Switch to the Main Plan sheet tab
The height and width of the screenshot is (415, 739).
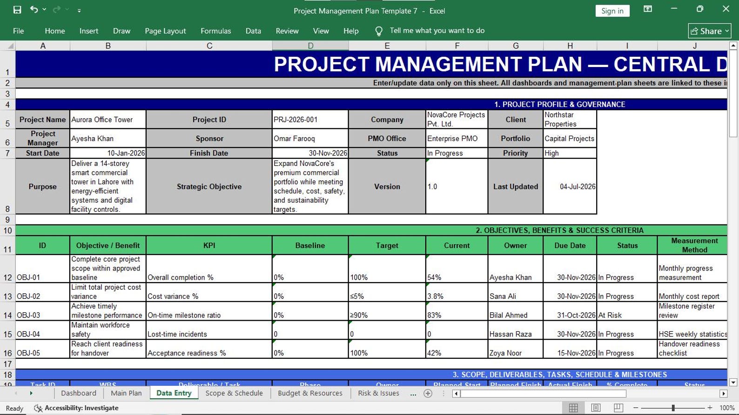pyautogui.click(x=126, y=393)
